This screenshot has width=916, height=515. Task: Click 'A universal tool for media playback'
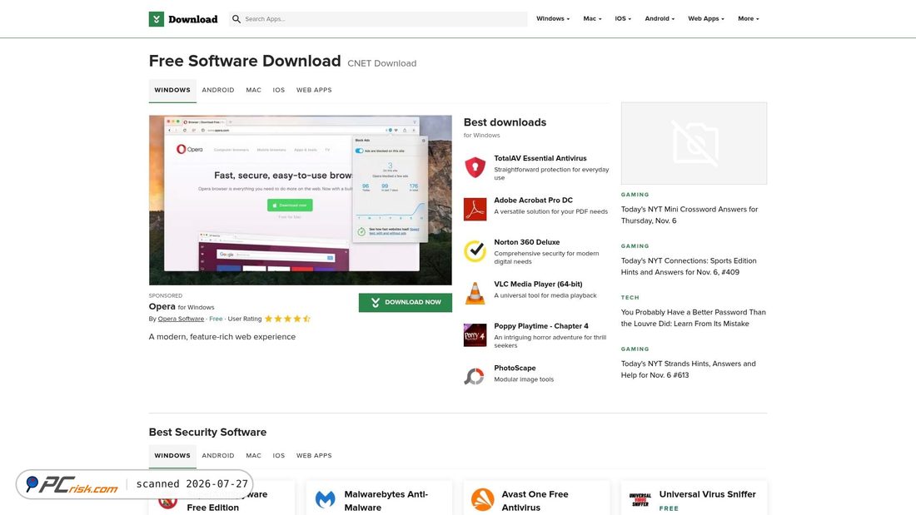(x=545, y=295)
